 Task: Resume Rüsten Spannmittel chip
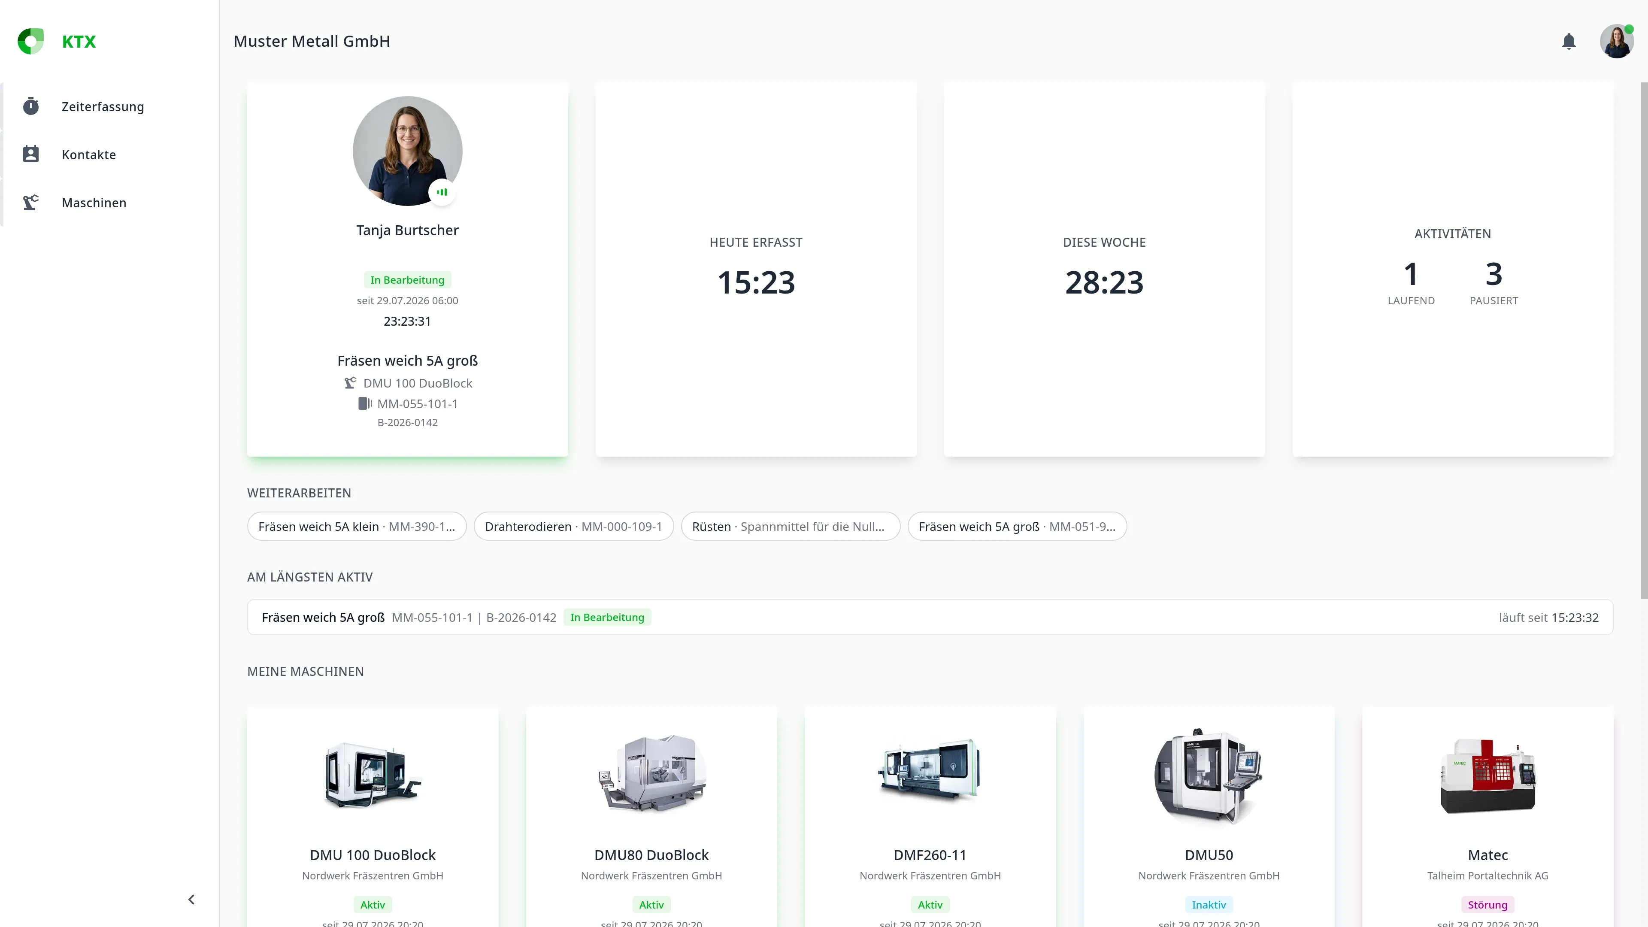pyautogui.click(x=790, y=527)
